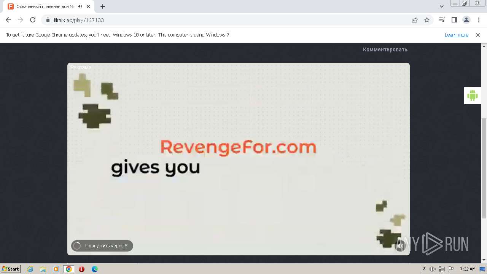Launch Internet Explorer from taskbar
The image size is (487, 274).
click(x=30, y=269)
